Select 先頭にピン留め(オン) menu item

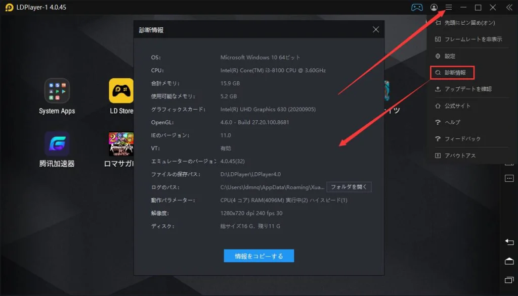coord(469,23)
